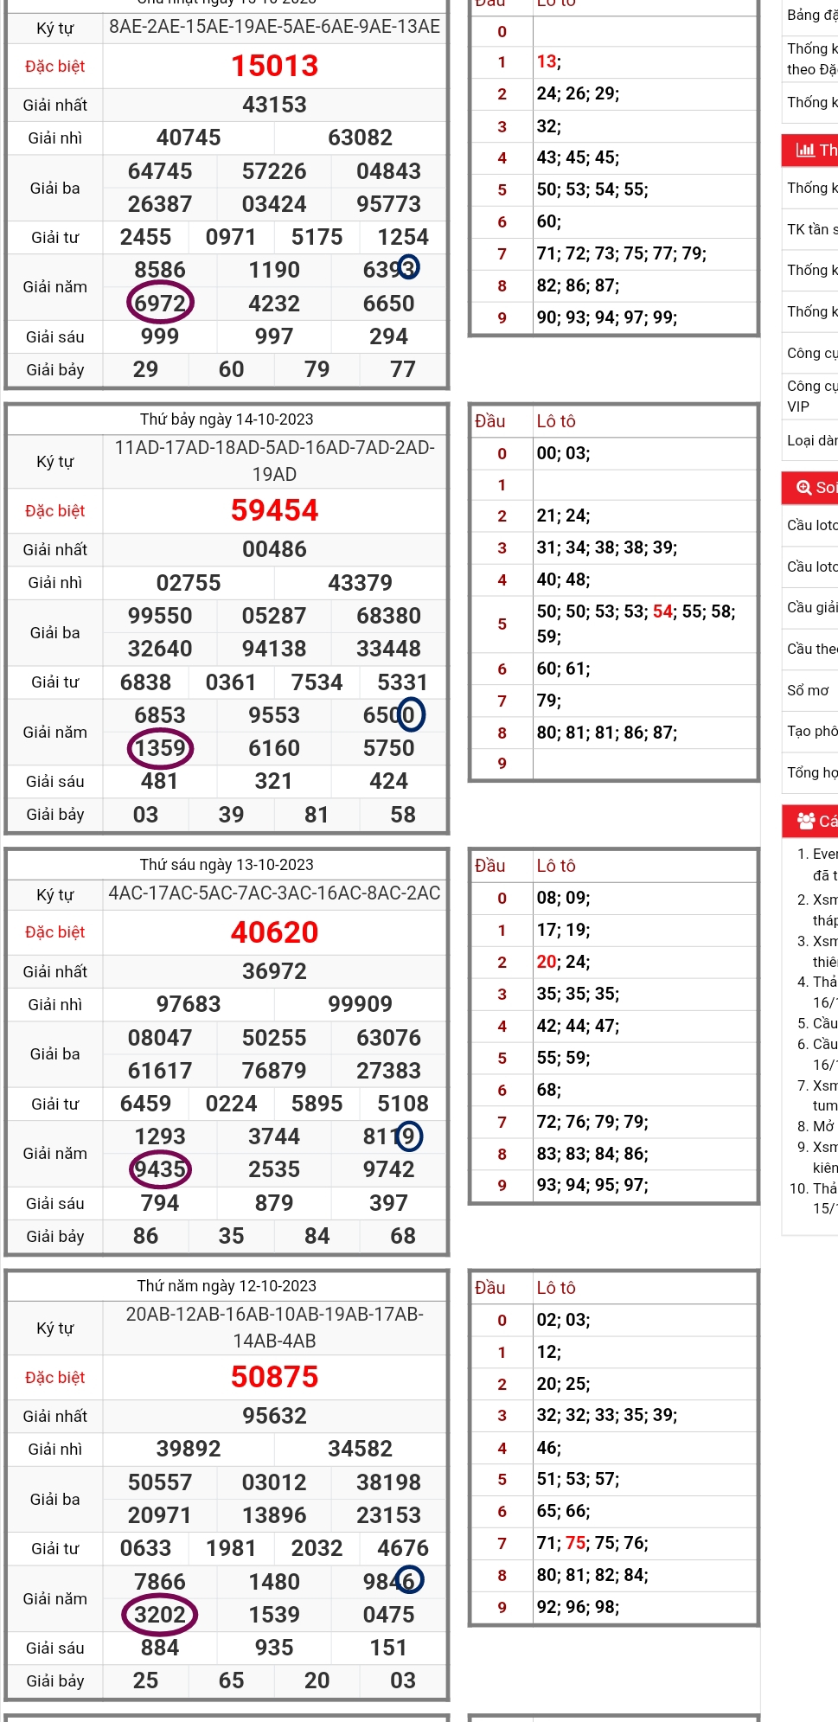Click the users group icon in red header
The image size is (838, 1722).
pos(806,820)
